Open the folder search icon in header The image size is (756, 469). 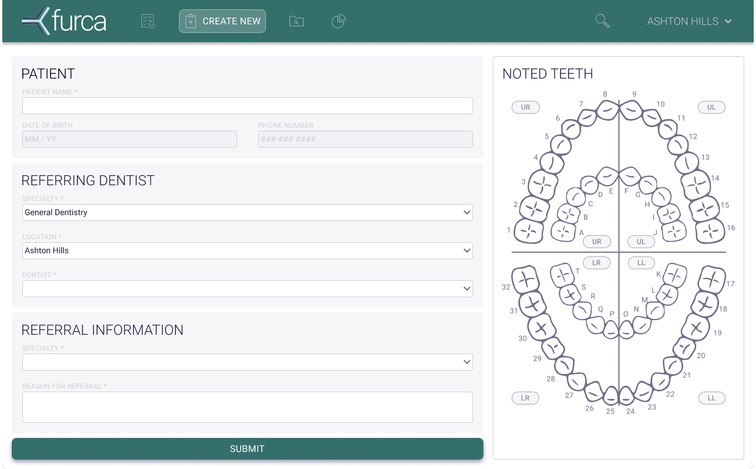pyautogui.click(x=296, y=22)
